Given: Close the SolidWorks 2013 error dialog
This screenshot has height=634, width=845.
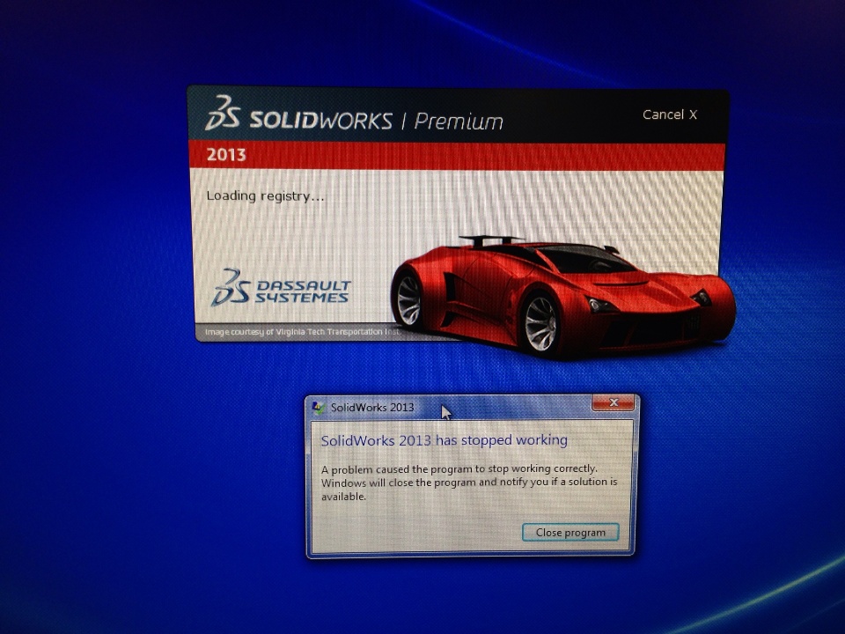Looking at the screenshot, I should pyautogui.click(x=614, y=402).
